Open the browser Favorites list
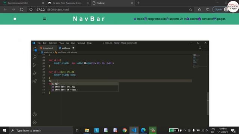This screenshot has height=134, width=239. [x=199, y=10]
